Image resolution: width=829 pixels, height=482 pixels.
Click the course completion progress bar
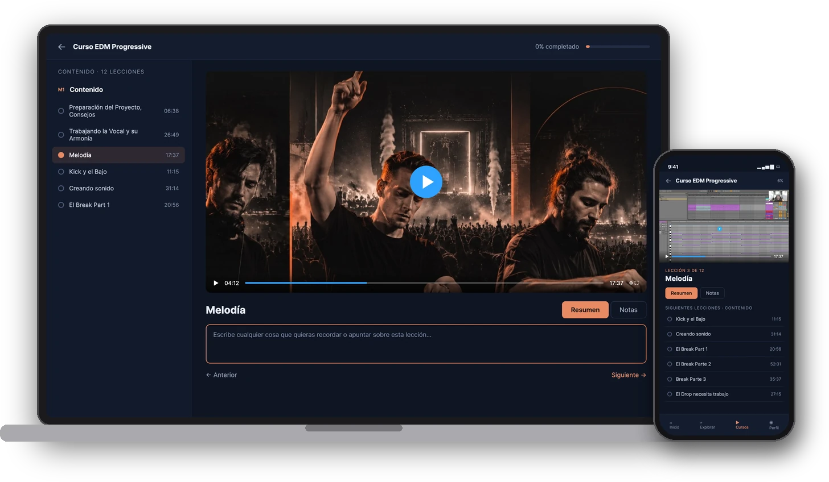tap(618, 47)
